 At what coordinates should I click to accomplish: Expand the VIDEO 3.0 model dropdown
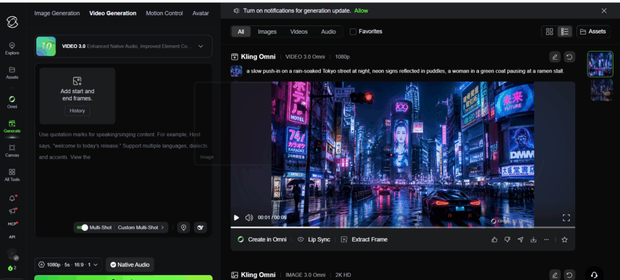124,46
